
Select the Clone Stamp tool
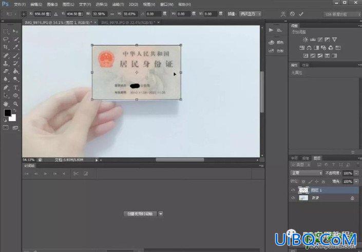click(x=6, y=64)
